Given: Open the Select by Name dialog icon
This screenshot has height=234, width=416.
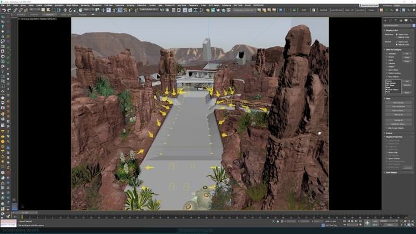Looking at the screenshot, I should (48, 10).
